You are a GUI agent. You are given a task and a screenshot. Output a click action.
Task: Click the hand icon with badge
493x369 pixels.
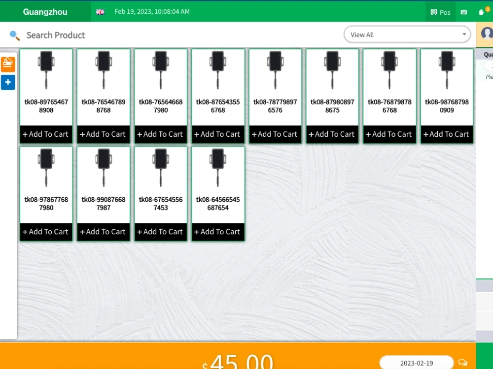482,12
